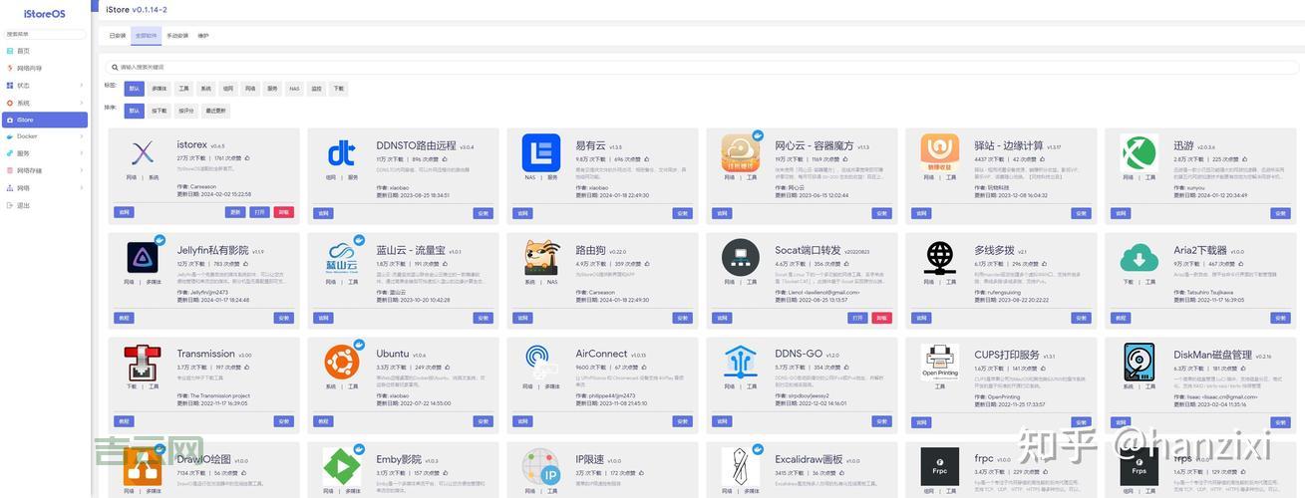Click the 网心云 容器魔方 app icon
Screen dimensions: 1305x498
[741, 153]
